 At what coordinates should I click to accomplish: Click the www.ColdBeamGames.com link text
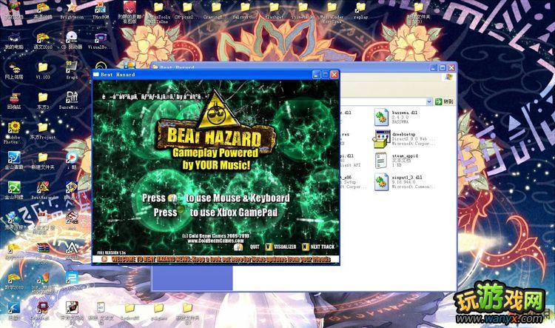pyautogui.click(x=215, y=241)
